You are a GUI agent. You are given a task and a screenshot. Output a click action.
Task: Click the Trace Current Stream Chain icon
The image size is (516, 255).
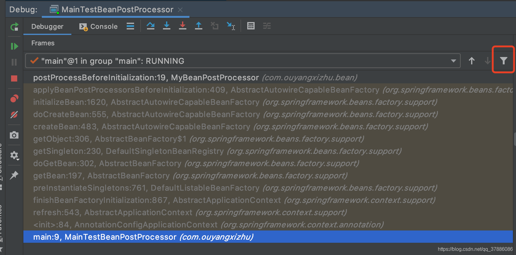[267, 26]
